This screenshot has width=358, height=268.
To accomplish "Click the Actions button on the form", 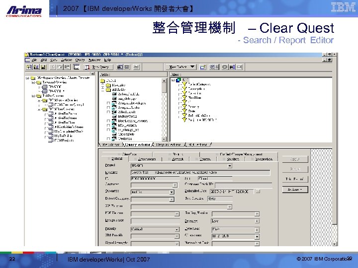I will point(295,190).
